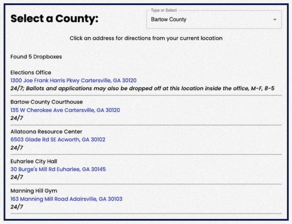Follow the 30 Burge's Mill Rd Euharlee link
The image size is (292, 224).
tap(58, 169)
